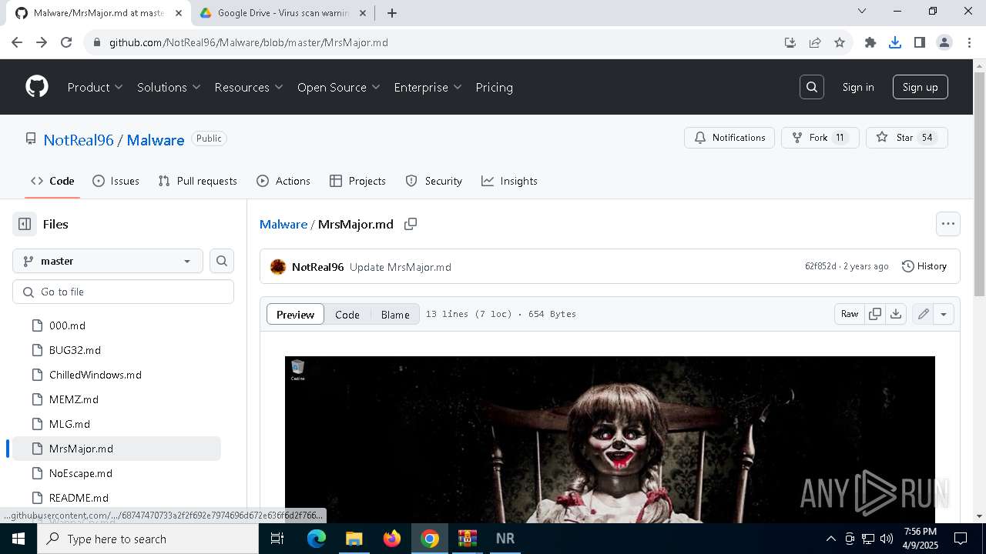Reload the page
The width and height of the screenshot is (986, 554).
click(x=66, y=42)
